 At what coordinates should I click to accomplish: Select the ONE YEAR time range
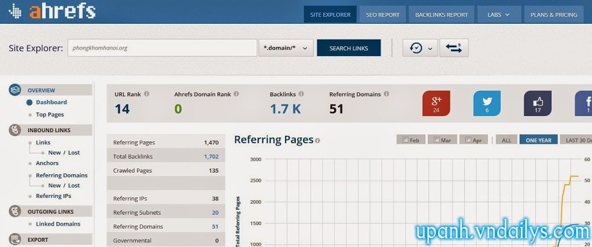pos(538,140)
